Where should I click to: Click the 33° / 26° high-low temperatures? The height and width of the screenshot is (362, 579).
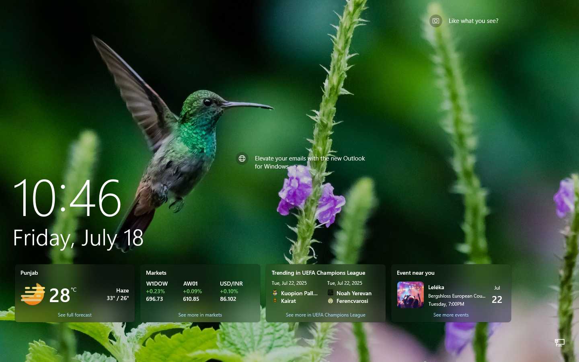118,298
